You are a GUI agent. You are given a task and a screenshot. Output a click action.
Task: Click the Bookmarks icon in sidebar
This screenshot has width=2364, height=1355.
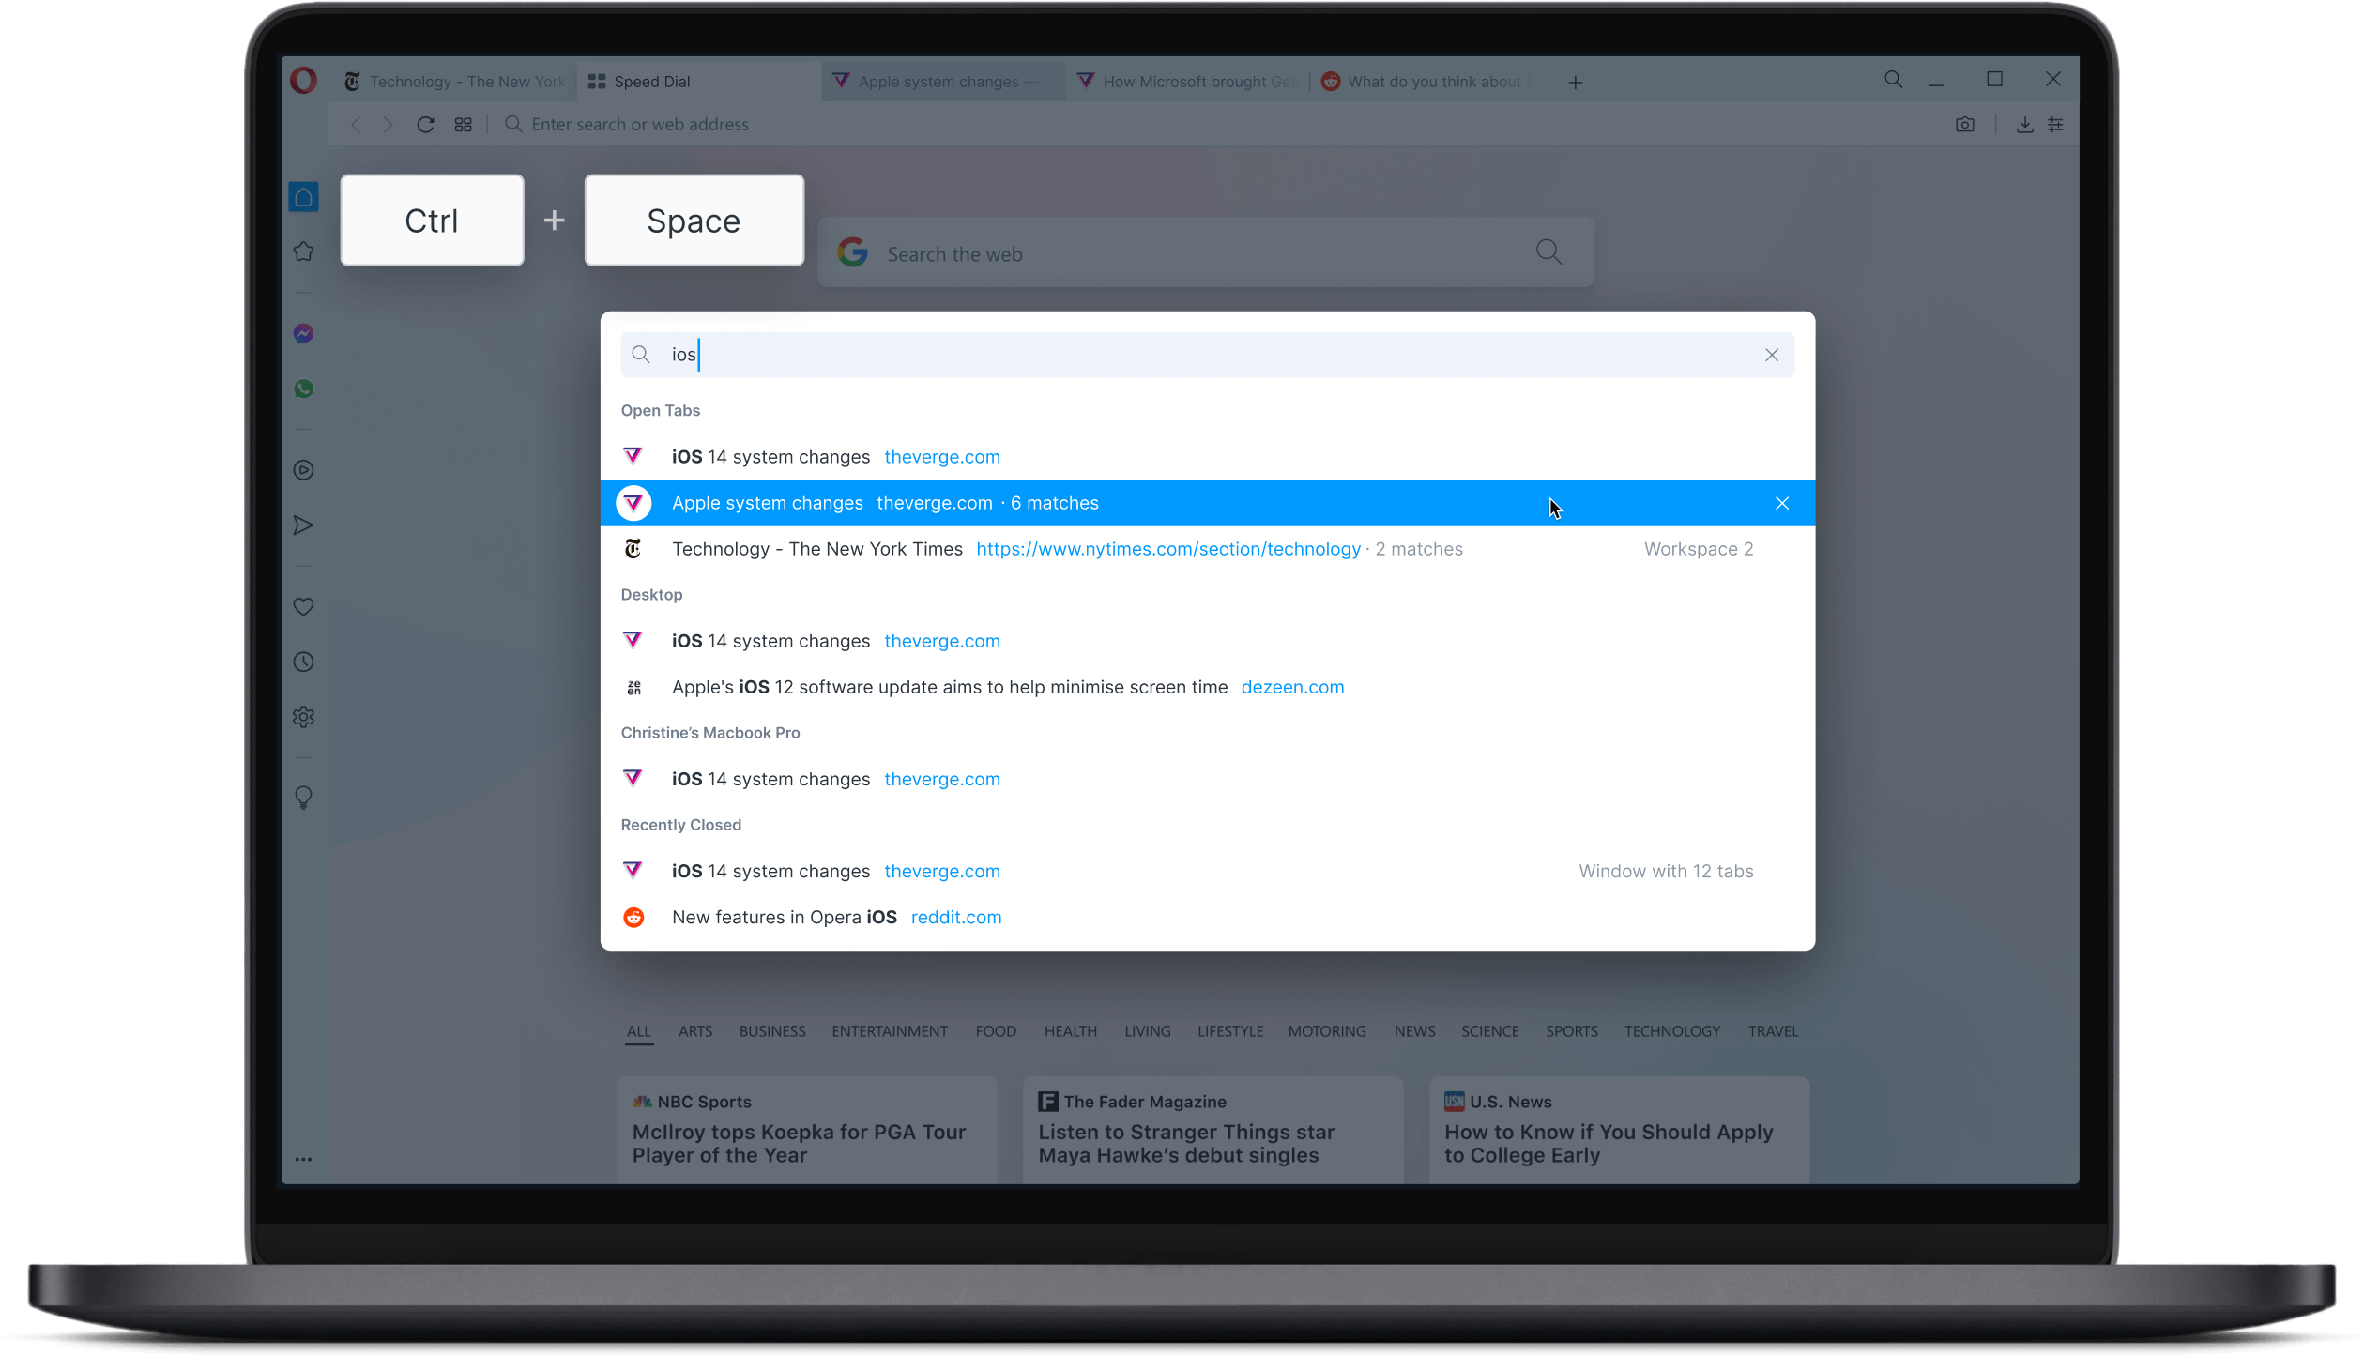click(x=304, y=251)
